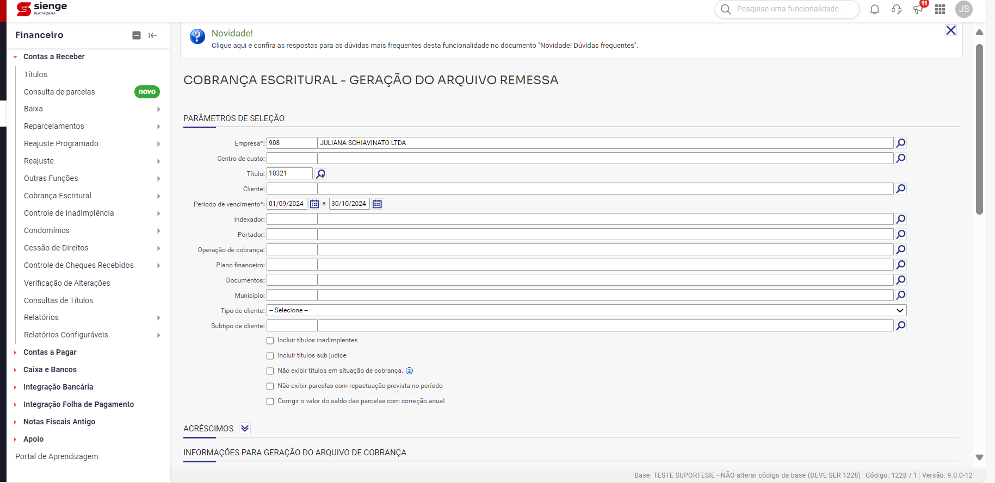Open calendar for end date 30/10/2024

[377, 204]
